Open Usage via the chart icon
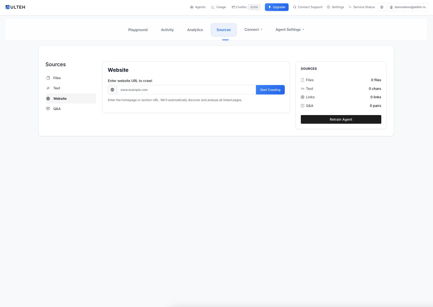The image size is (433, 307). tap(213, 7)
